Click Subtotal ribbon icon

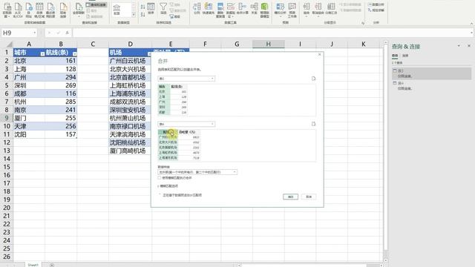click(331, 9)
